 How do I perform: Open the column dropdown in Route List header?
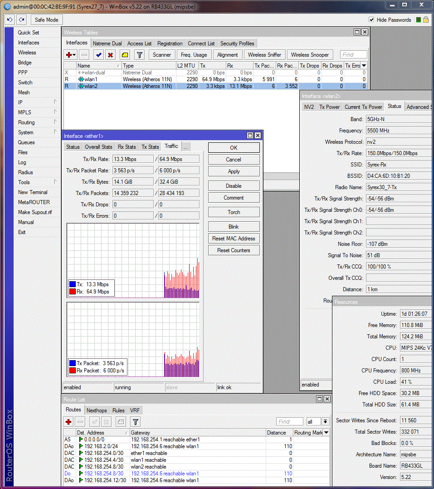327,433
